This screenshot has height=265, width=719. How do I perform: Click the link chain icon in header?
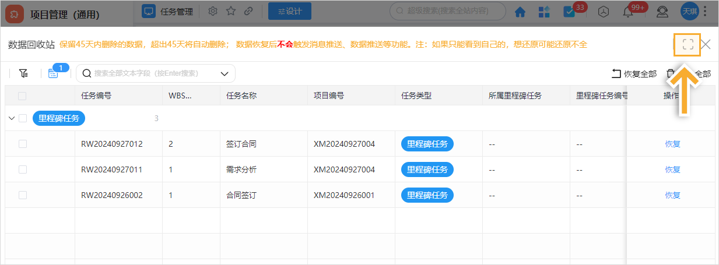pos(248,11)
